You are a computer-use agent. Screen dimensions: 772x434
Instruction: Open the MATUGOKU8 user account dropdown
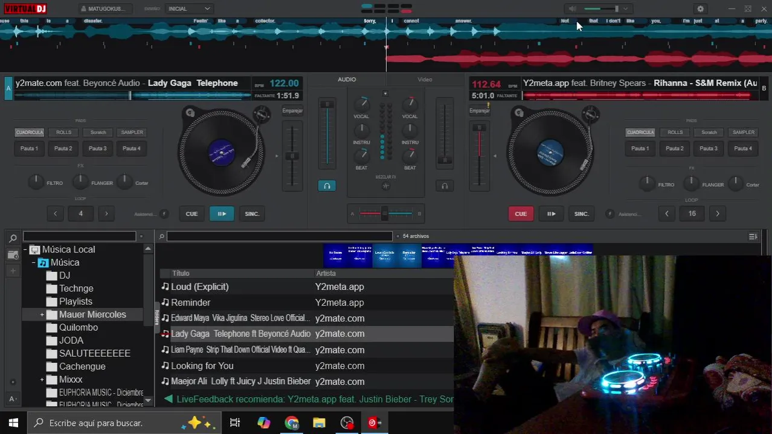coord(106,9)
